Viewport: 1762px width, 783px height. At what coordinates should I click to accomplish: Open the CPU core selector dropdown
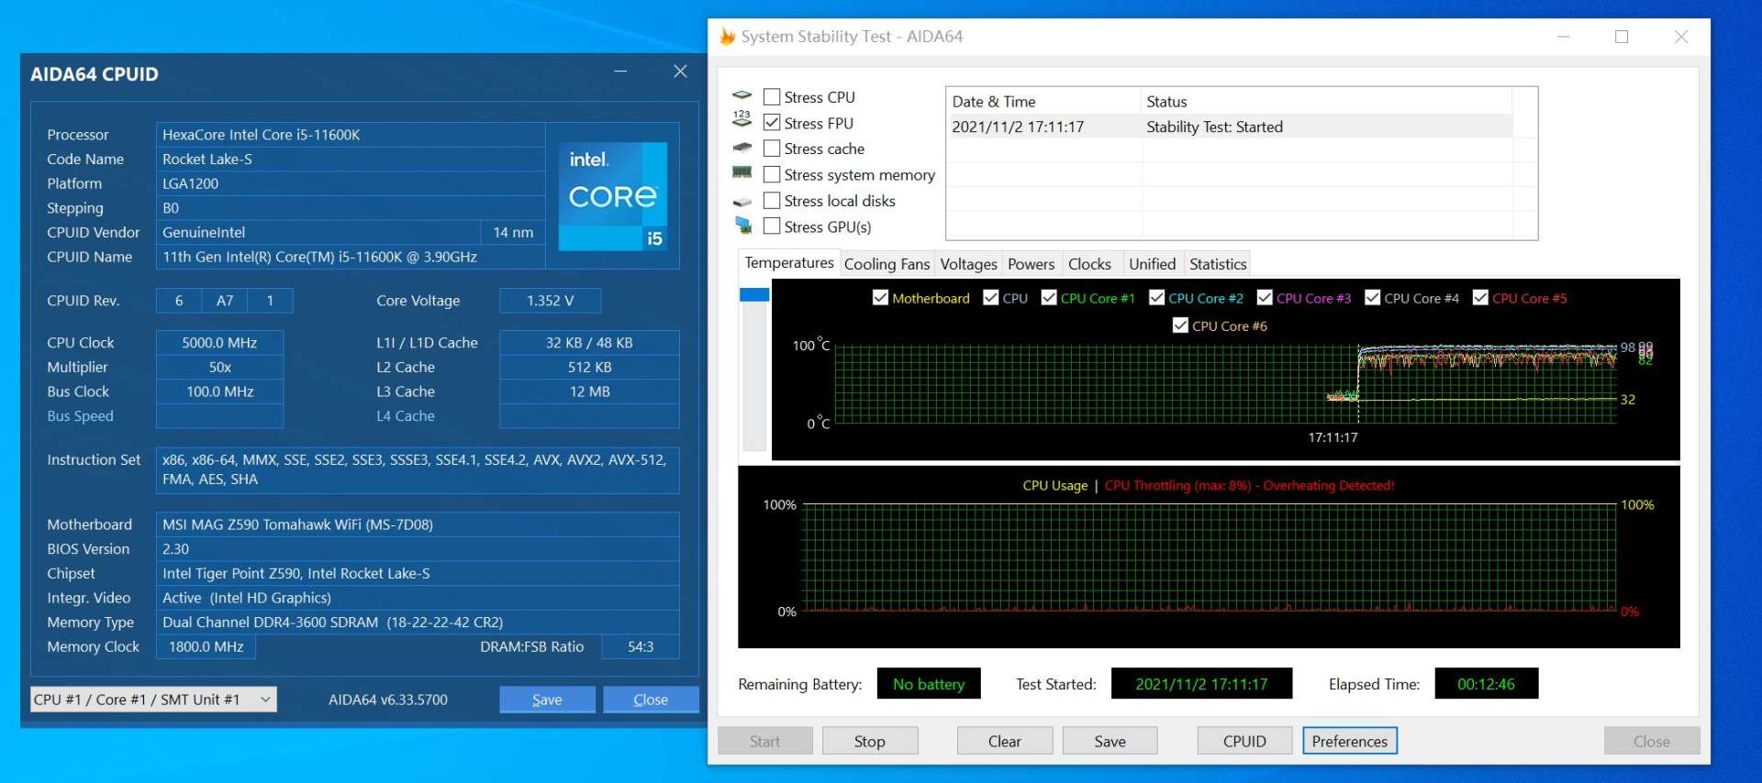(x=153, y=699)
